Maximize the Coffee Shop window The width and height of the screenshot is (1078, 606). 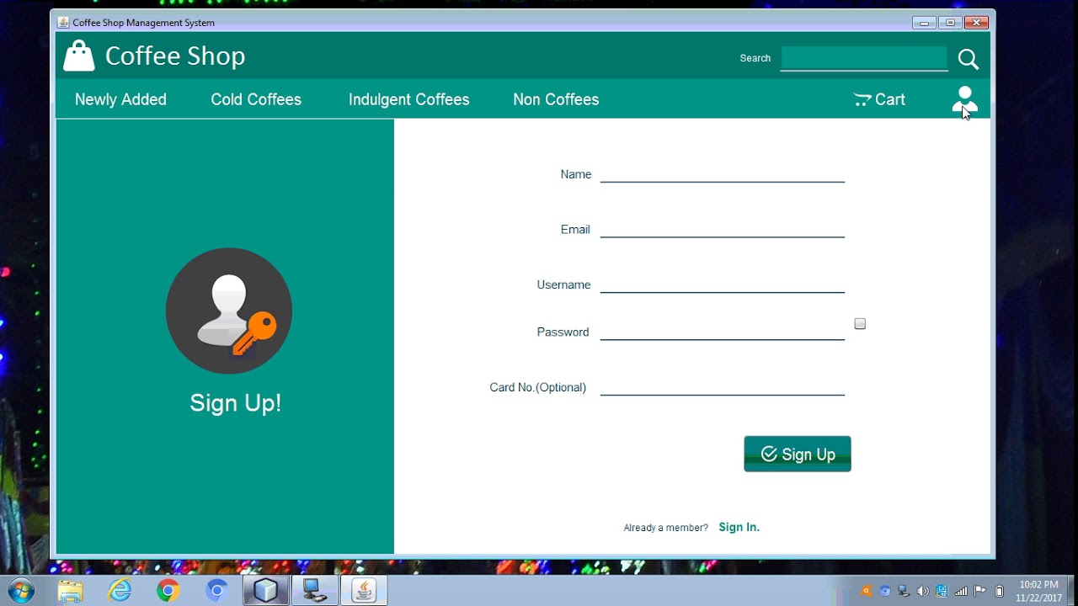point(950,23)
